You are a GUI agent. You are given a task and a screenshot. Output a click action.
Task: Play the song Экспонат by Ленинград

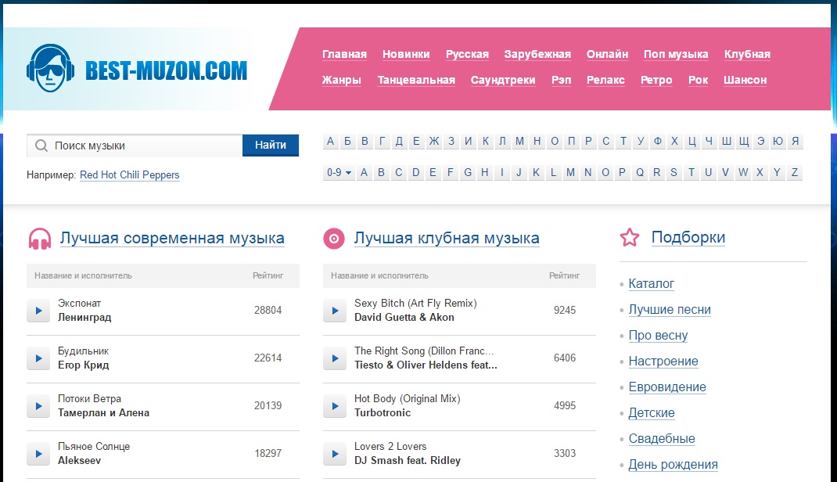38,311
